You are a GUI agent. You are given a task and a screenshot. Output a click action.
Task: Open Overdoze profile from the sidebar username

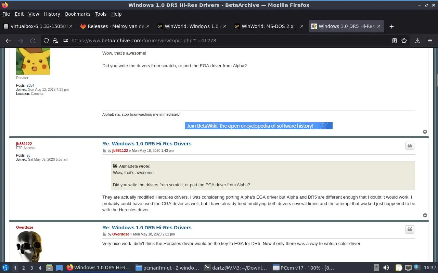point(25,227)
